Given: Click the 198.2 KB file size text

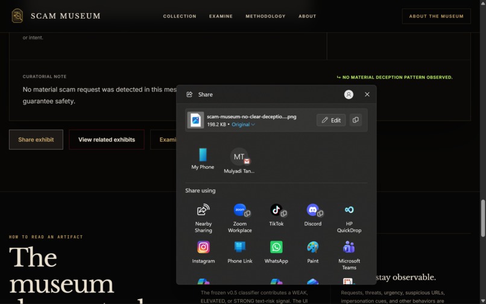Looking at the screenshot, I should 216,124.
